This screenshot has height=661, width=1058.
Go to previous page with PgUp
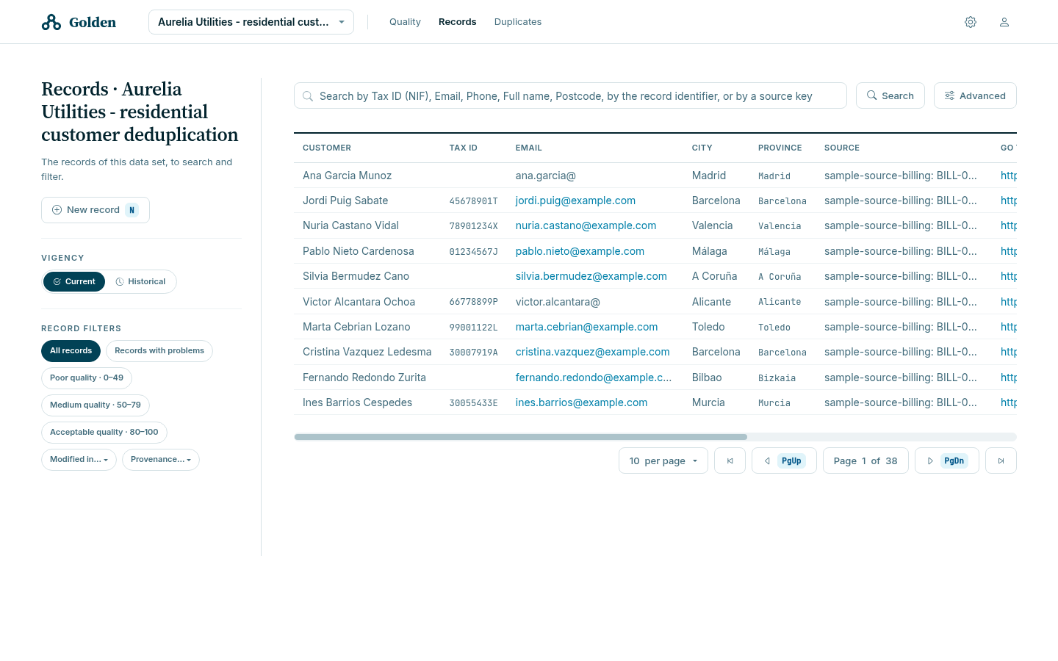784,460
